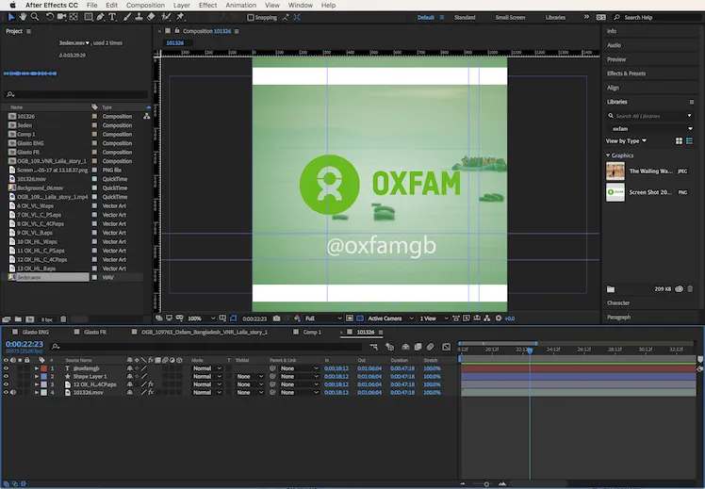The image size is (705, 489).
Task: Select the Pen tool
Action: click(x=100, y=17)
